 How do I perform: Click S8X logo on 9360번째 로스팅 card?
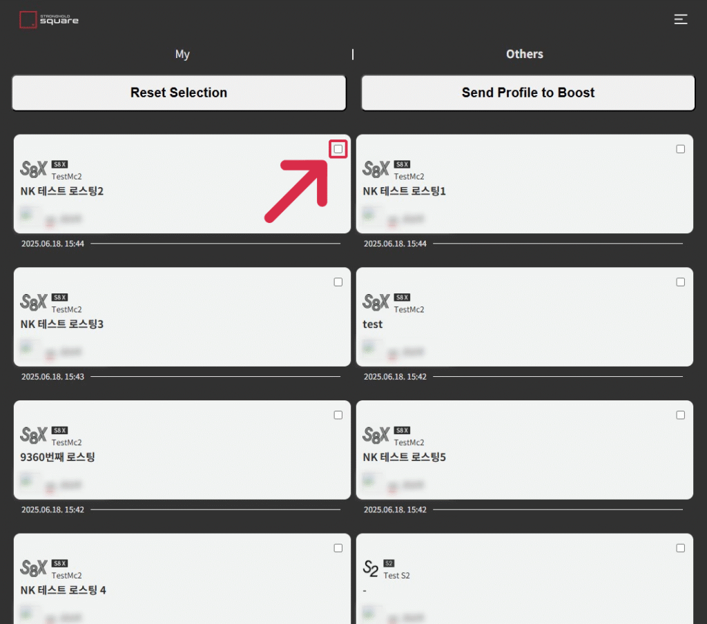coord(33,435)
